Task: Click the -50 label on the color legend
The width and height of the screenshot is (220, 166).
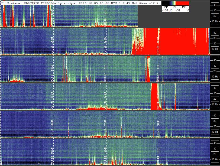Action: tap(178, 10)
